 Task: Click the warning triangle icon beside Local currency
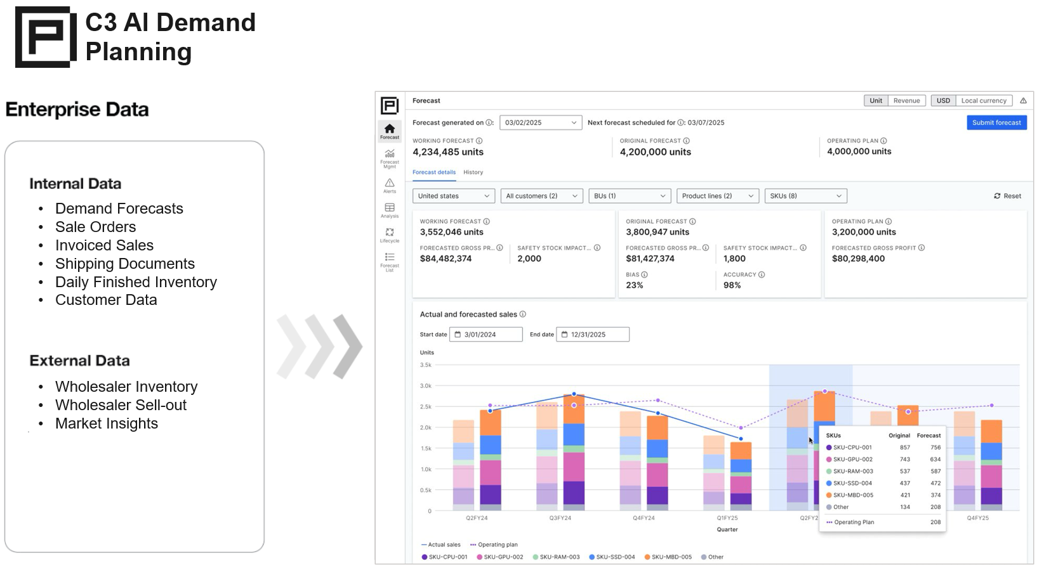(1023, 101)
